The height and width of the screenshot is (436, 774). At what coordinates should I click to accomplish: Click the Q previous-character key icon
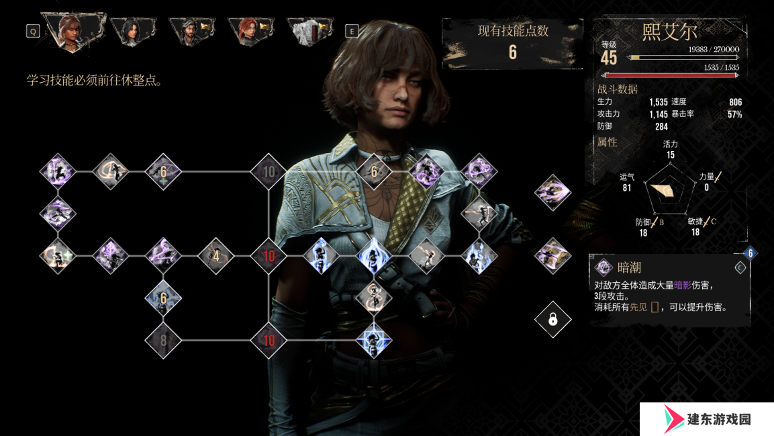tap(33, 31)
